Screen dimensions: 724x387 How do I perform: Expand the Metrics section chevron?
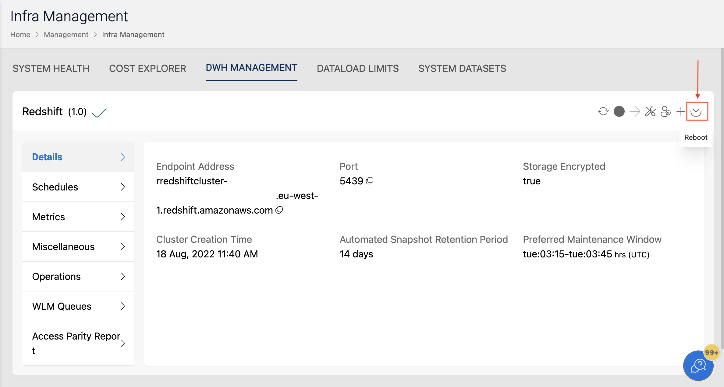coord(123,217)
